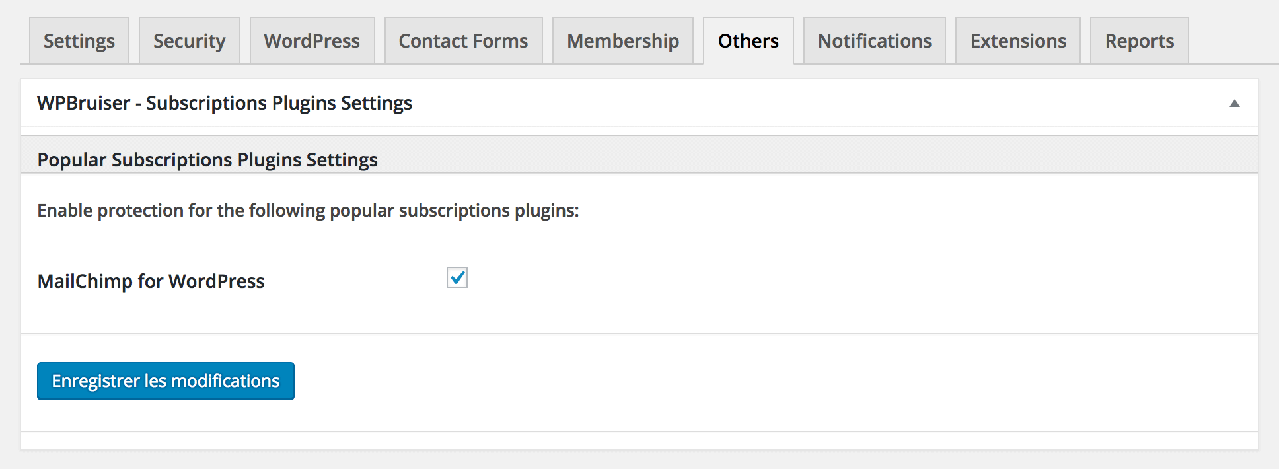Click the empty panel strip below save button
The image size is (1279, 469).
pos(639,441)
